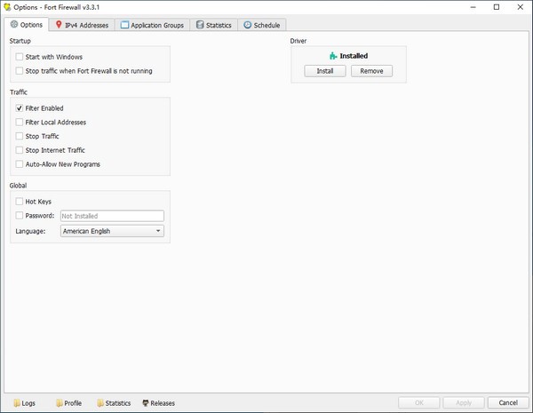The image size is (533, 413).
Task: Click the Application Groups window icon
Action: 124,25
